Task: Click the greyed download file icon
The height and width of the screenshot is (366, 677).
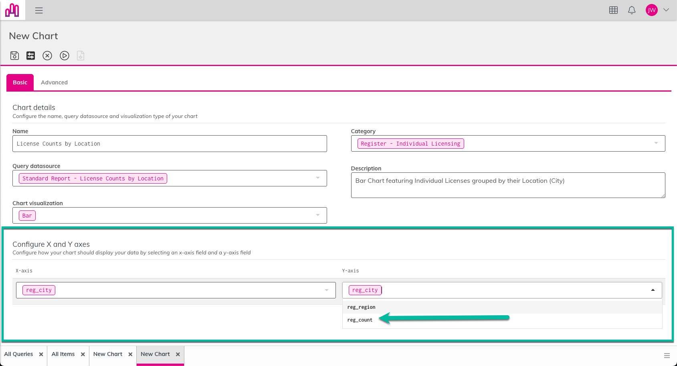Action: (81, 56)
